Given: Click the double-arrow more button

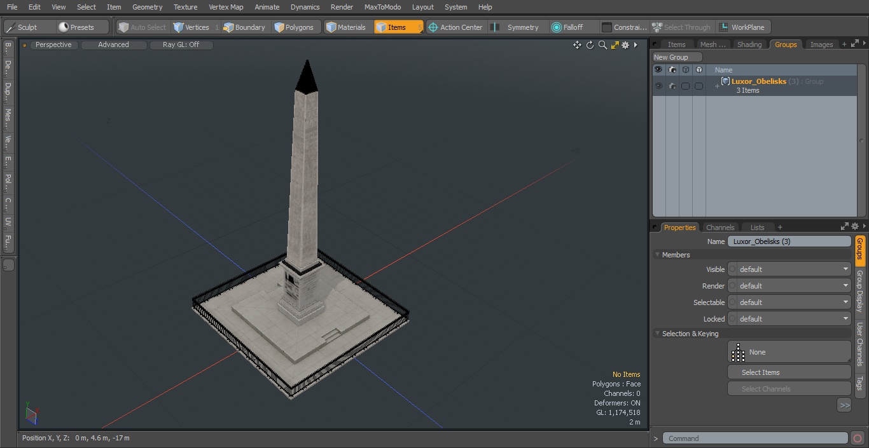Looking at the screenshot, I should coord(844,405).
